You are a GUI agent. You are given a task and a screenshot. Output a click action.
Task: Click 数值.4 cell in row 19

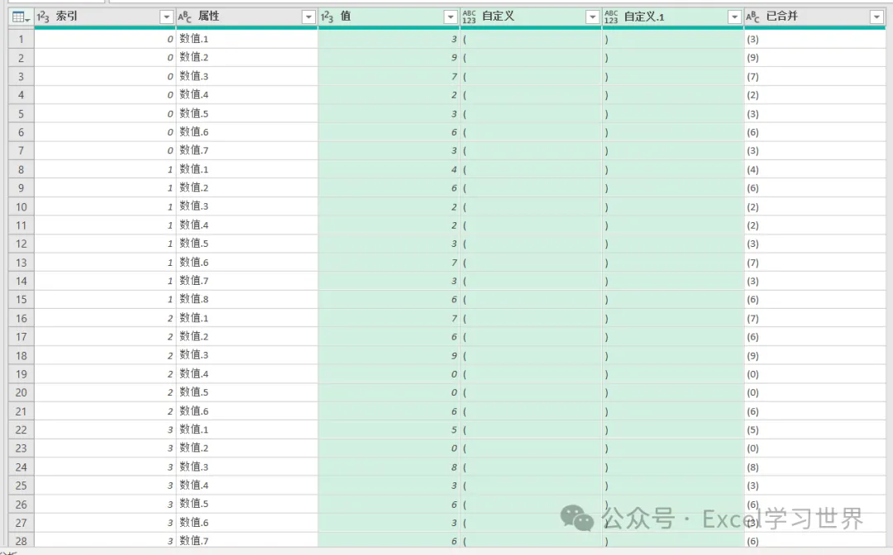pyautogui.click(x=246, y=374)
